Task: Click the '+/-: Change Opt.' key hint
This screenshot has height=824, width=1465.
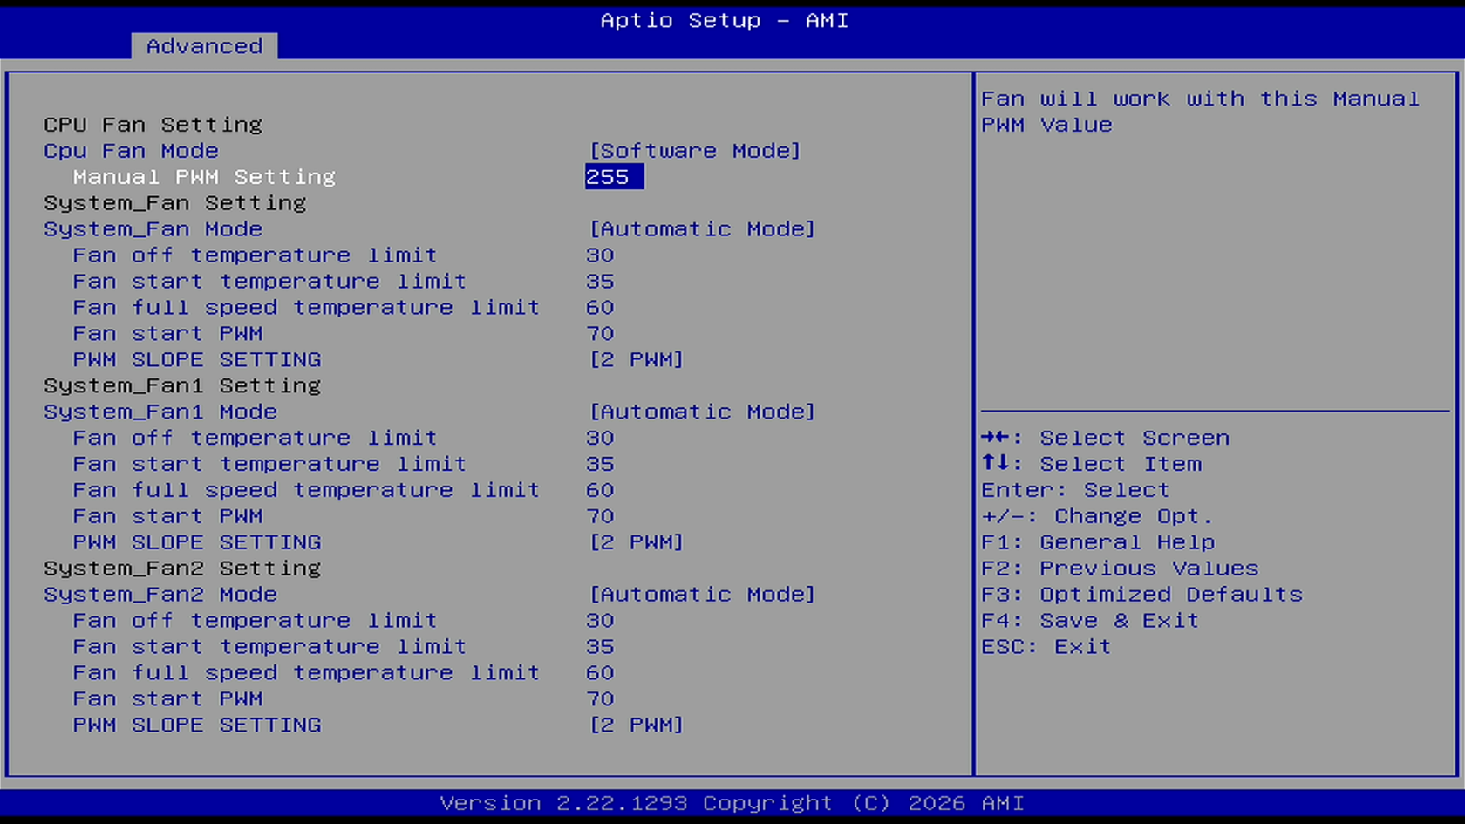Action: tap(1097, 516)
